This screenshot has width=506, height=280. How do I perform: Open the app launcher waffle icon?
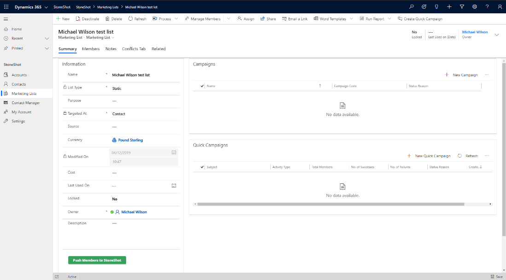6,7
